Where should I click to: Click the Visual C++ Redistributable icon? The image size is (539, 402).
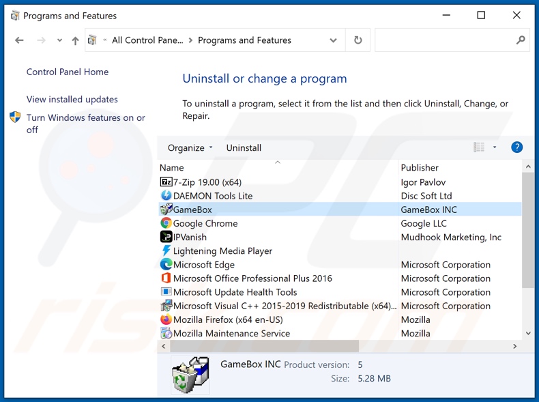(166, 306)
